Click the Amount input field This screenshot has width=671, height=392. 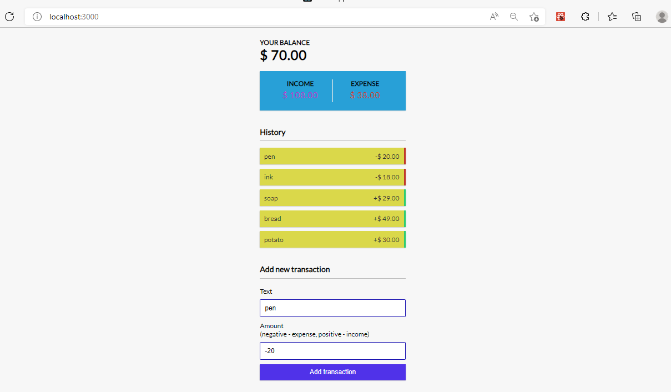coord(332,350)
